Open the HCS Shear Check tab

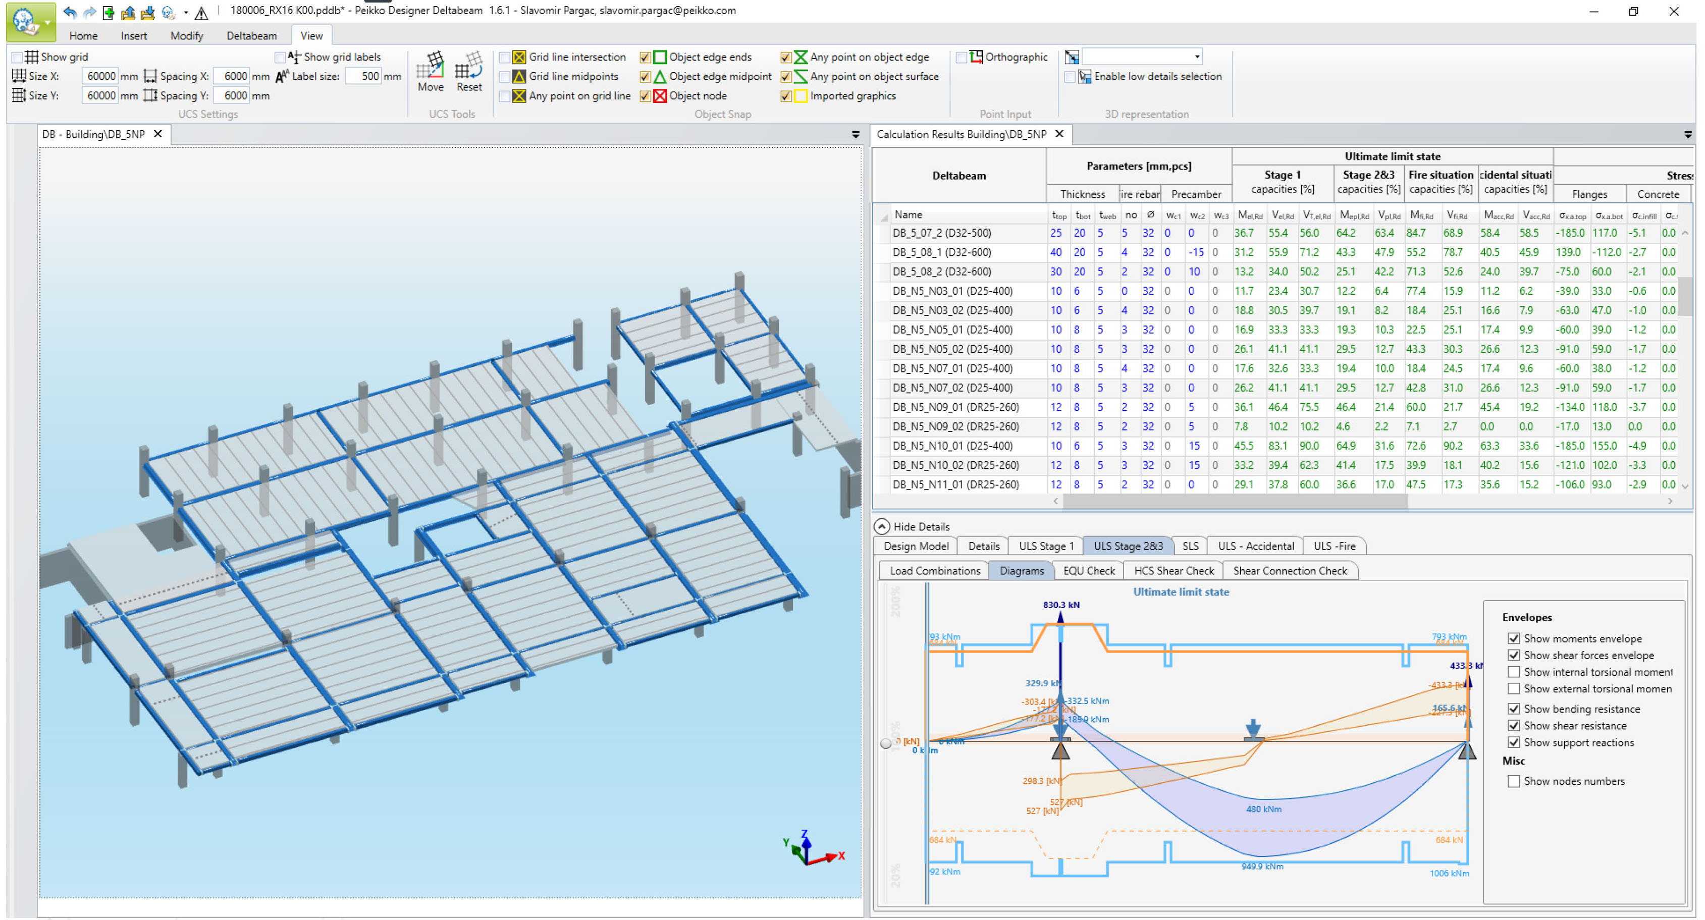(1174, 571)
